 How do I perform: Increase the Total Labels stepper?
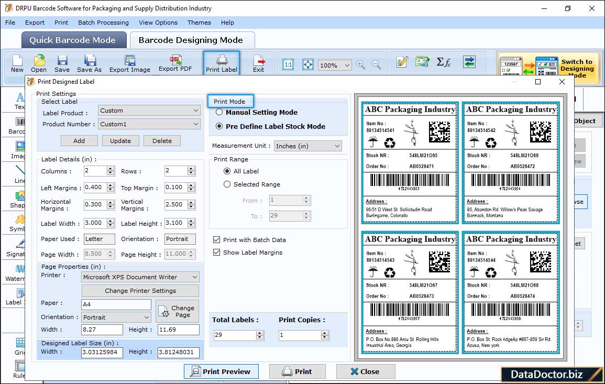point(260,333)
